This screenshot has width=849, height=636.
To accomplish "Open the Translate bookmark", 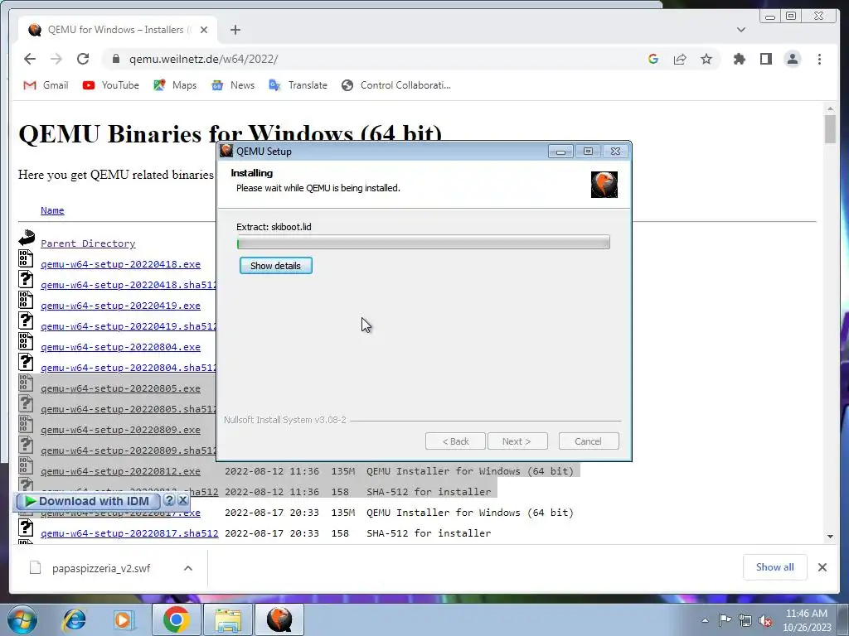I will click(x=298, y=85).
